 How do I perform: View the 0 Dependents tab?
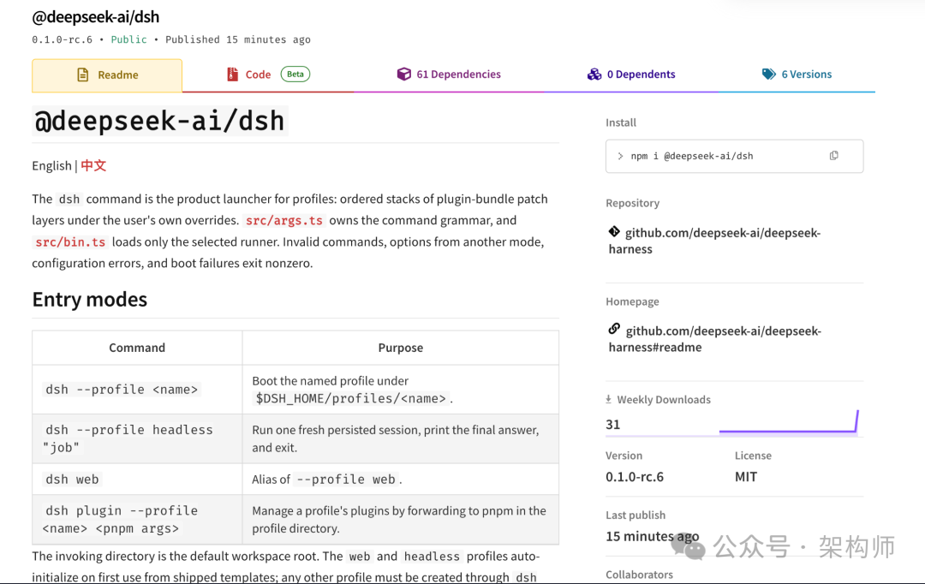point(631,74)
